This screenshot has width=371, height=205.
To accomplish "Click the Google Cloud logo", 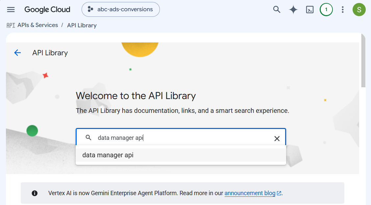I will [x=47, y=10].
